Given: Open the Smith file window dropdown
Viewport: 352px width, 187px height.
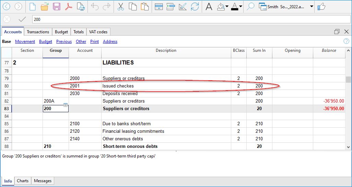Looking at the screenshot, I should tap(312, 7).
